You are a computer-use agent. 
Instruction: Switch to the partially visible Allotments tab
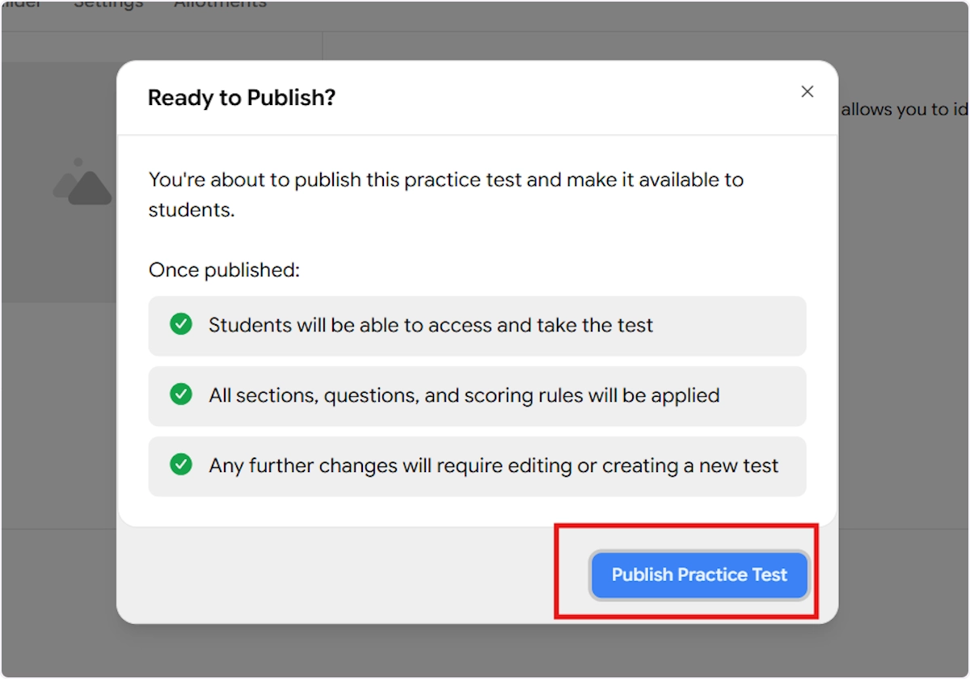[220, 4]
